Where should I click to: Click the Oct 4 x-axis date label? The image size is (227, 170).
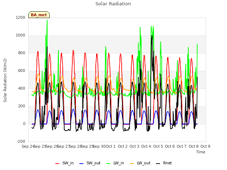pyautogui.click(x=146, y=146)
